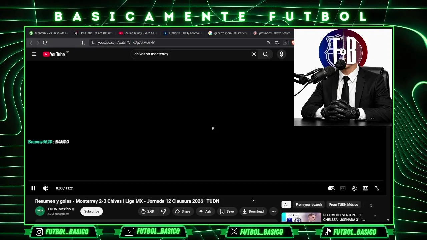
Task: Switch to the '(19) Futbol_Basico' X tab
Action: 93,33
